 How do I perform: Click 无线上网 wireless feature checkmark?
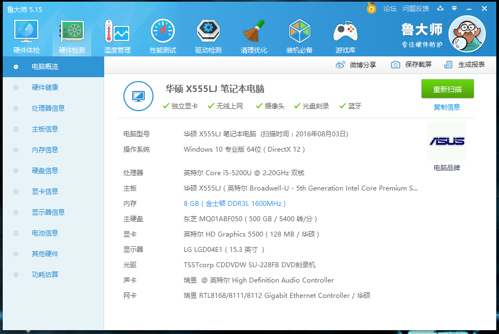(x=225, y=106)
